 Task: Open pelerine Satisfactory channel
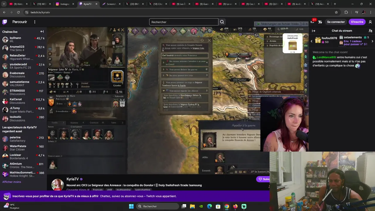(23, 139)
